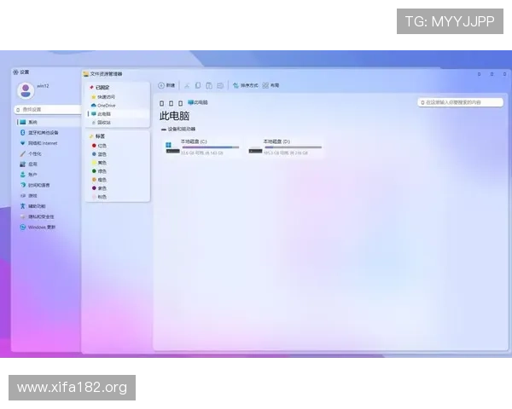This screenshot has height=409, width=512.
Task: Filter by the green (绿色) tag
Action: tap(99, 171)
